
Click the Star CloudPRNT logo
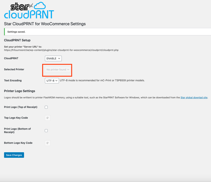(x=29, y=10)
